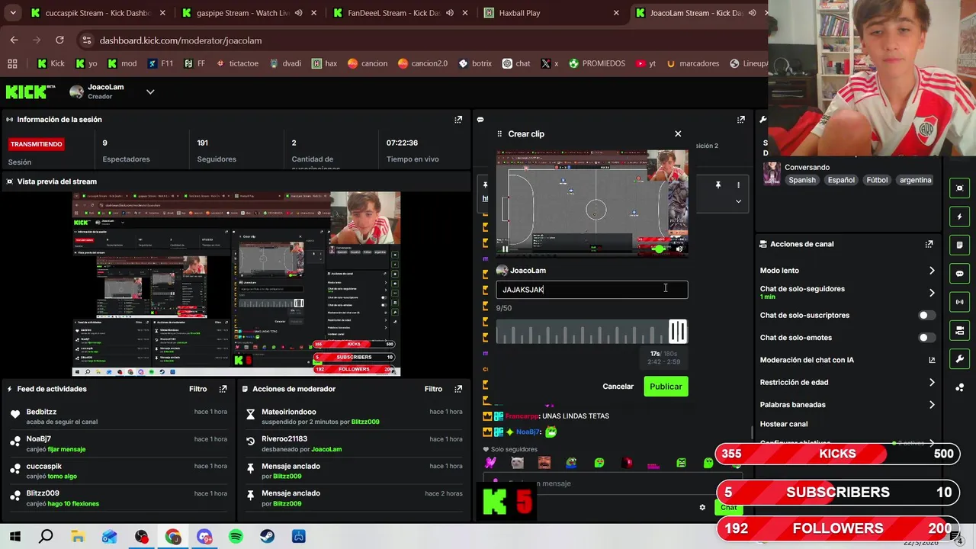The height and width of the screenshot is (549, 976).
Task: Close the Crear clip dialog
Action: click(x=678, y=133)
